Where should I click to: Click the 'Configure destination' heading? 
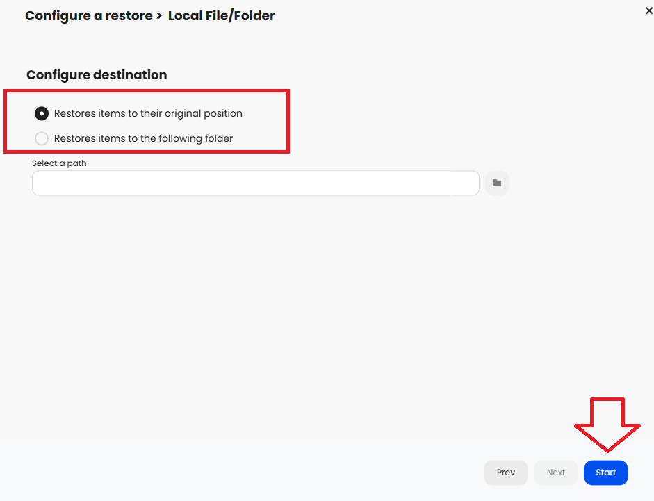97,74
